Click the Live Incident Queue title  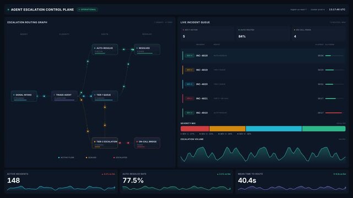tap(195, 22)
